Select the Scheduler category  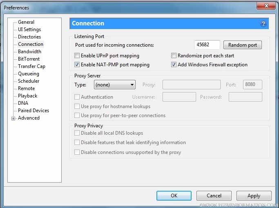pyautogui.click(x=29, y=81)
